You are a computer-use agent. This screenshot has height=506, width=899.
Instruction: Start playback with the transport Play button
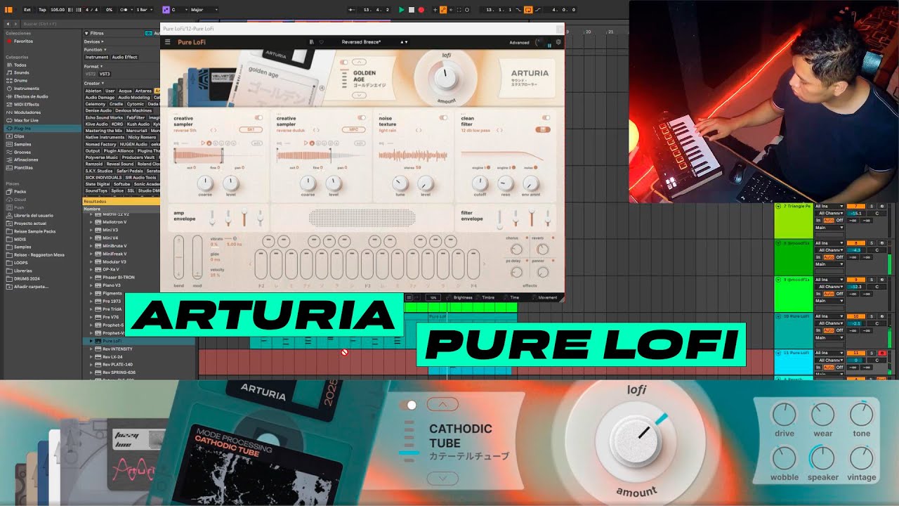coord(401,10)
